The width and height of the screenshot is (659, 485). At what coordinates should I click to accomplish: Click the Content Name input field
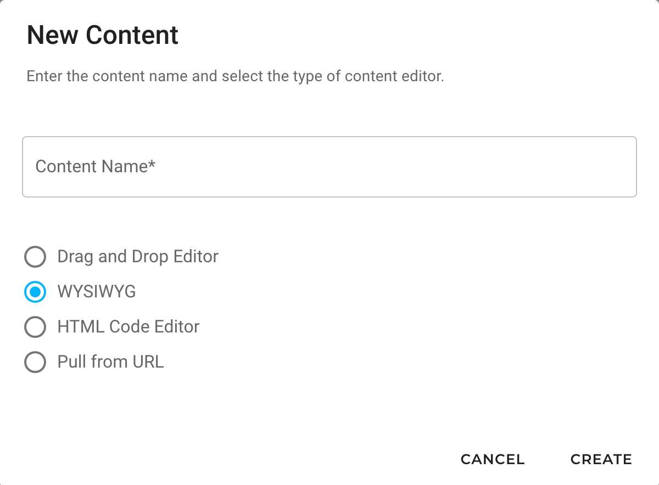pyautogui.click(x=329, y=167)
